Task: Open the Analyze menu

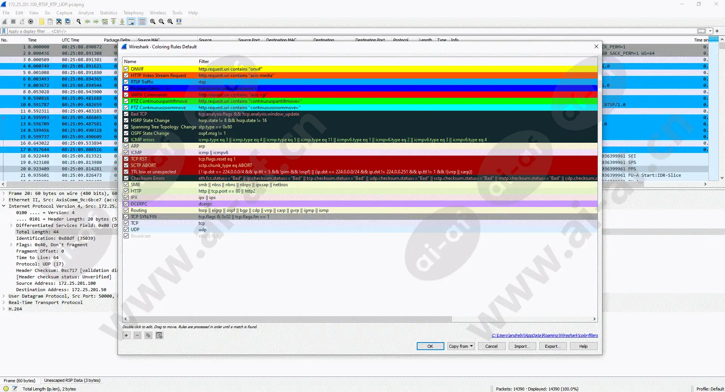Action: coord(86,13)
